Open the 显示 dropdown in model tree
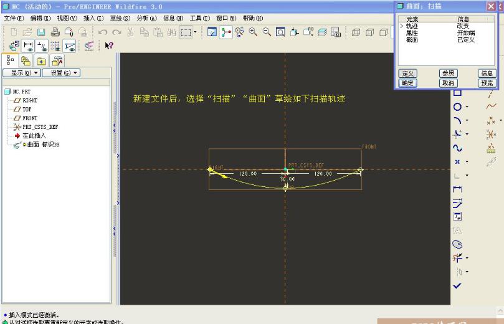Viewport: 504px width, 324px height. click(22, 73)
